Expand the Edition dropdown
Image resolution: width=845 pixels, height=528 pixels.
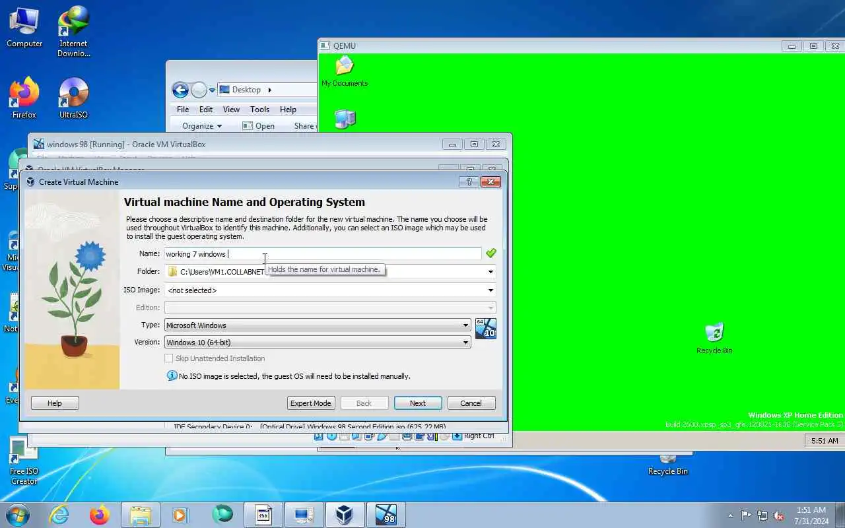(x=490, y=308)
